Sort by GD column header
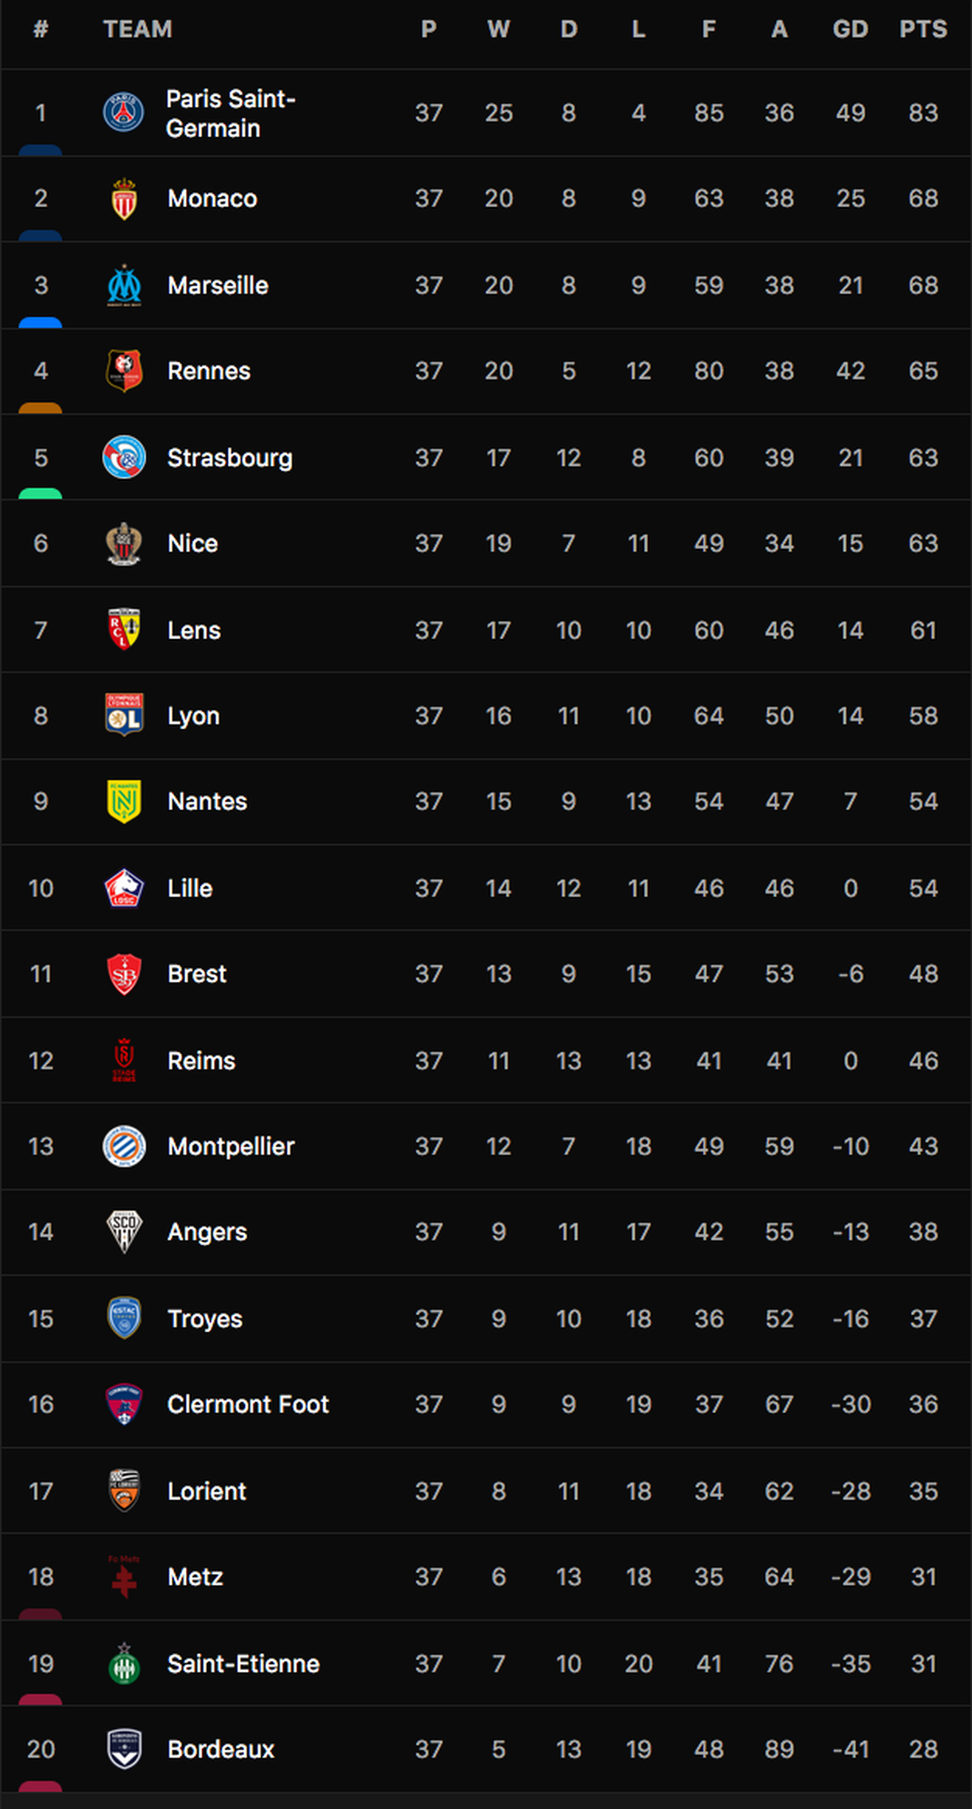Viewport: 972px width, 1809px height. (x=850, y=29)
